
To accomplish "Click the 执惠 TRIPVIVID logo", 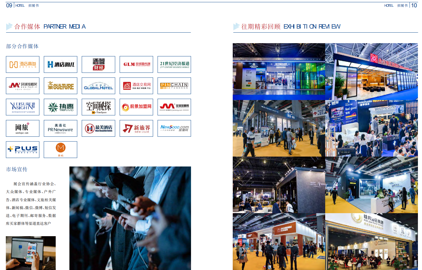I will (x=60, y=107).
